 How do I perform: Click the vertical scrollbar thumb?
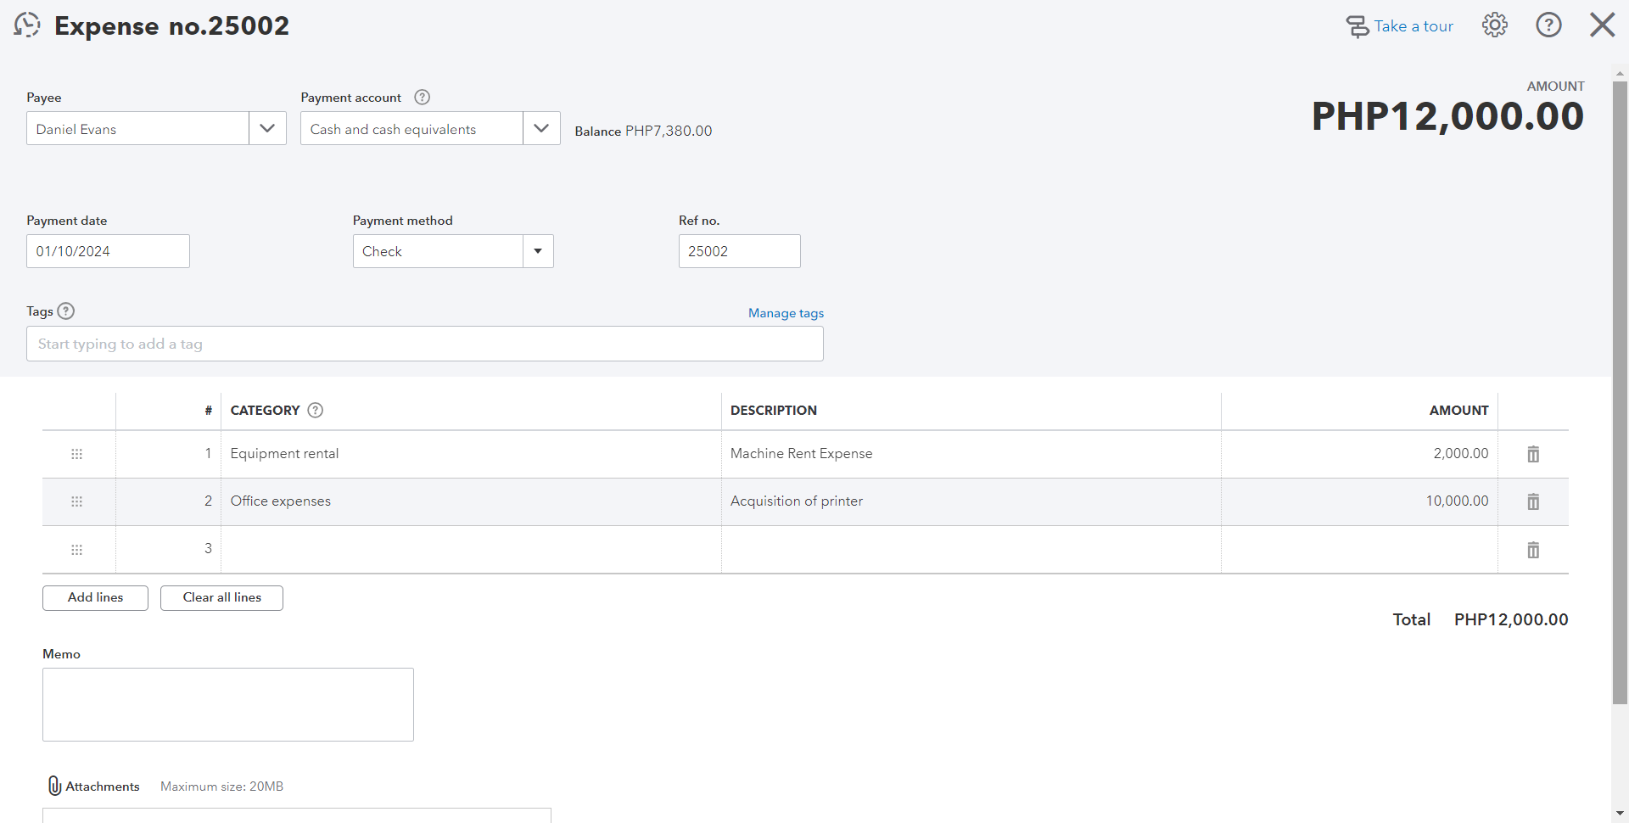(x=1620, y=392)
